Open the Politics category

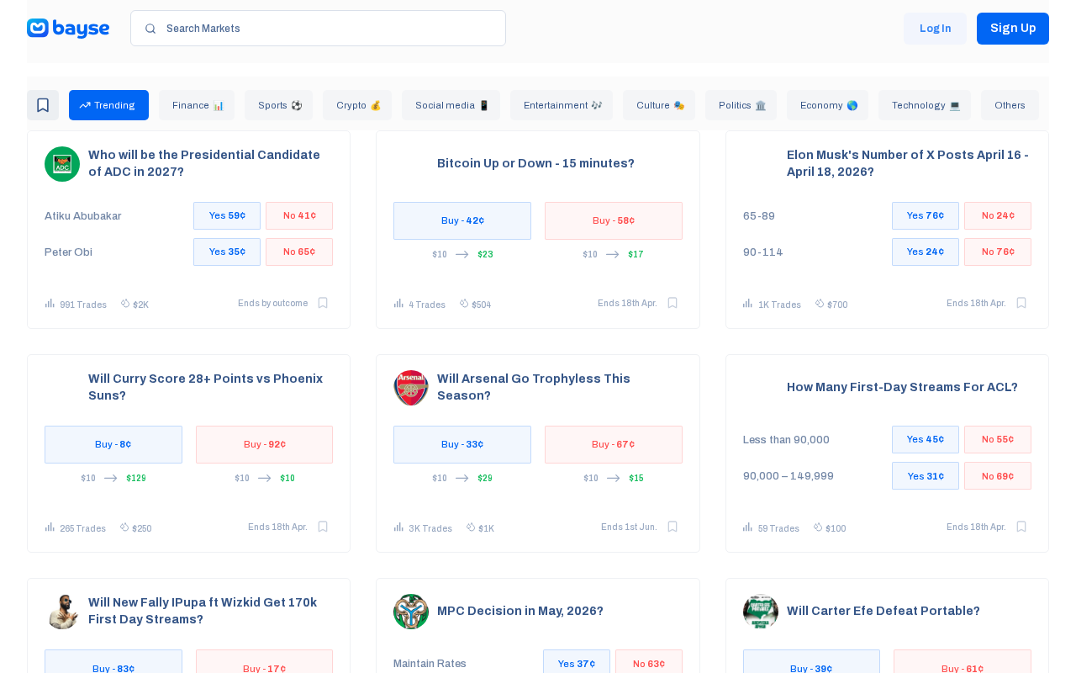[741, 105]
